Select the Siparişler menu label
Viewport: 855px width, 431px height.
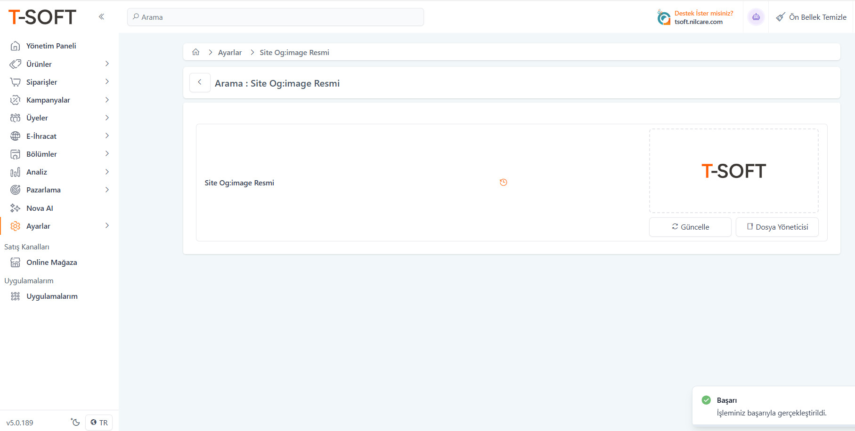(41, 82)
